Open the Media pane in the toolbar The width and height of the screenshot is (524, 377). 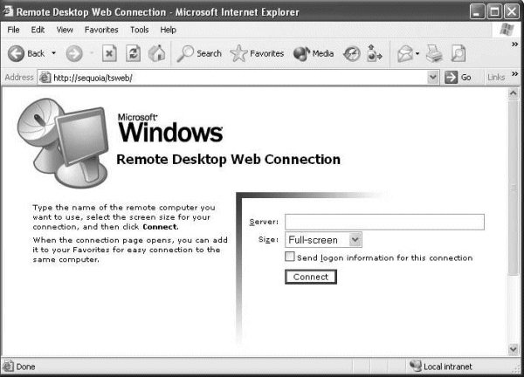pyautogui.click(x=314, y=53)
